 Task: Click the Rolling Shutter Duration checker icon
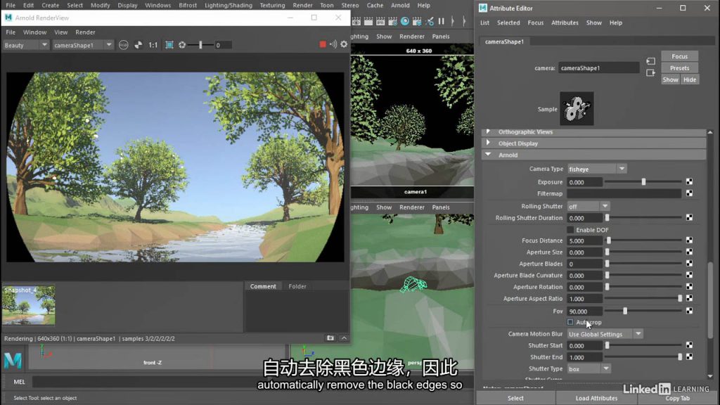coord(689,218)
